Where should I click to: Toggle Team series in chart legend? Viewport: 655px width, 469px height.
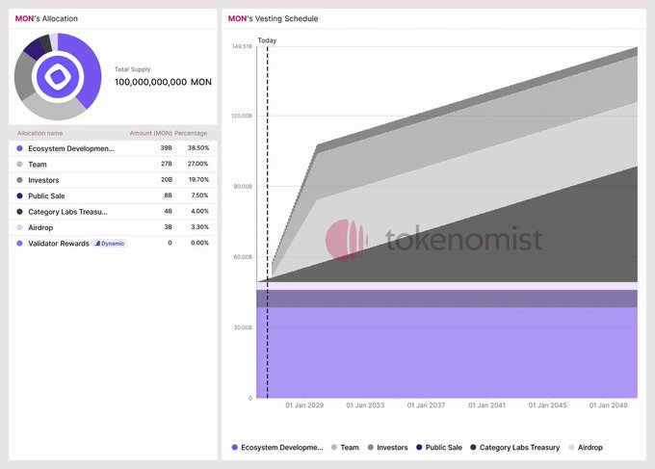tap(345, 447)
